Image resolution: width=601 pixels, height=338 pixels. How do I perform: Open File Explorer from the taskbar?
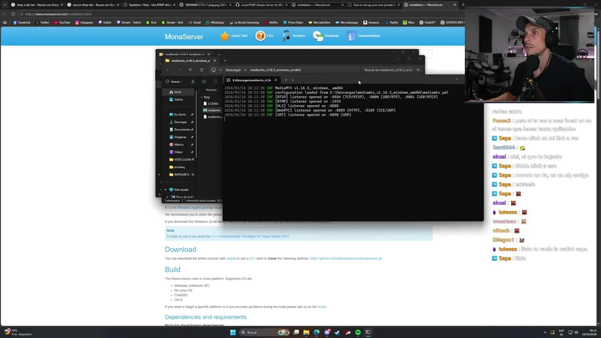(306, 332)
